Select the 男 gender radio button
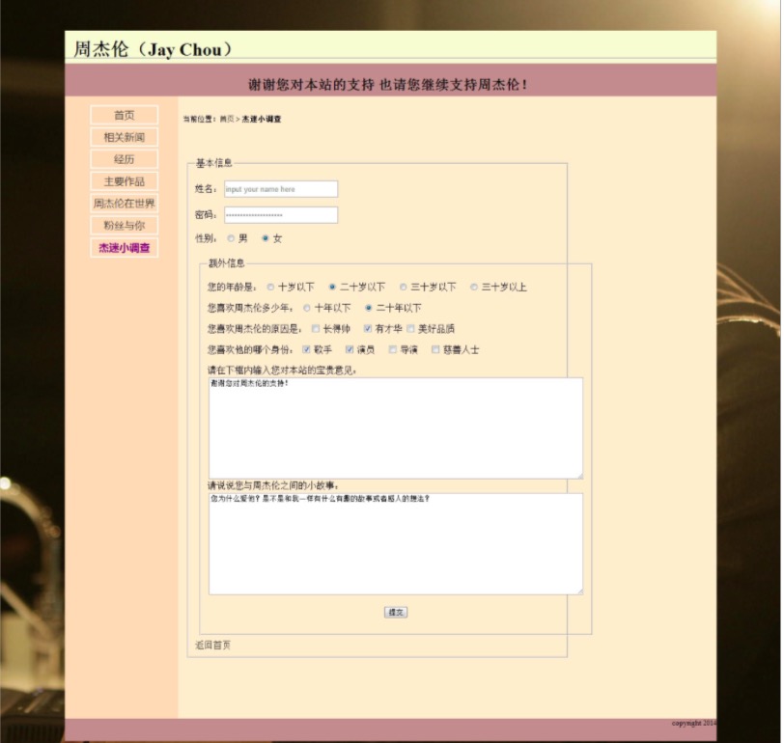Viewport: 784px width, 743px height. click(231, 238)
